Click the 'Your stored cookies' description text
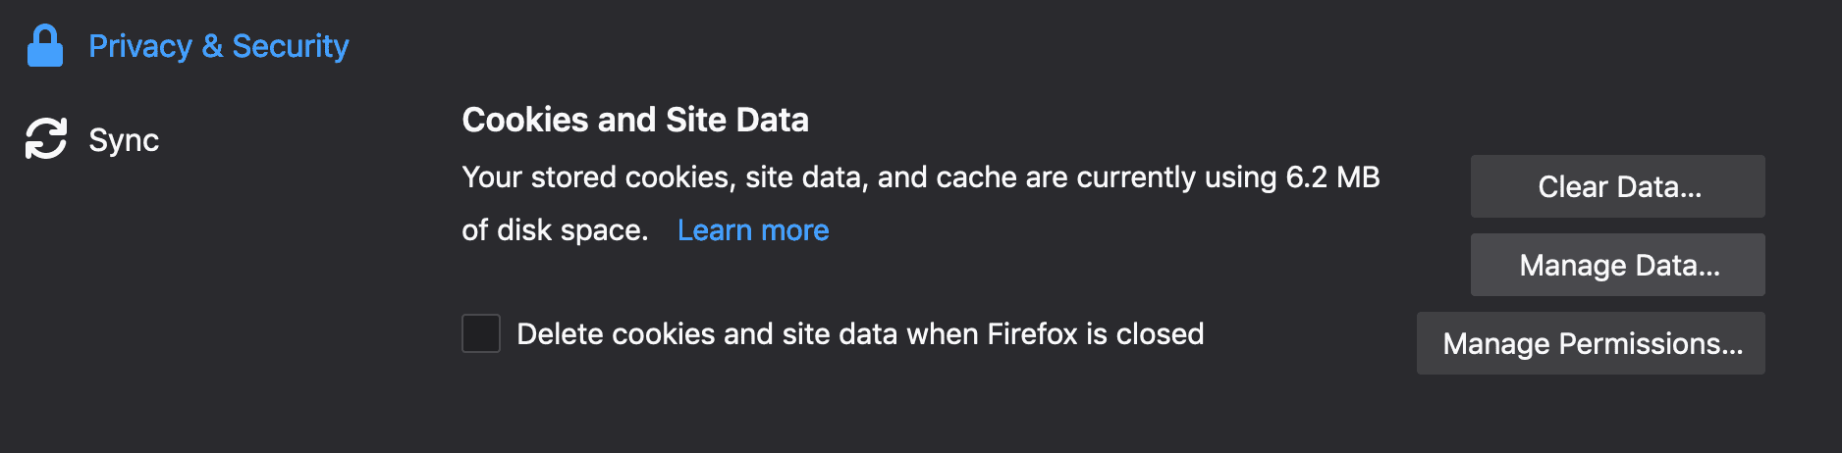1842x453 pixels. [921, 204]
